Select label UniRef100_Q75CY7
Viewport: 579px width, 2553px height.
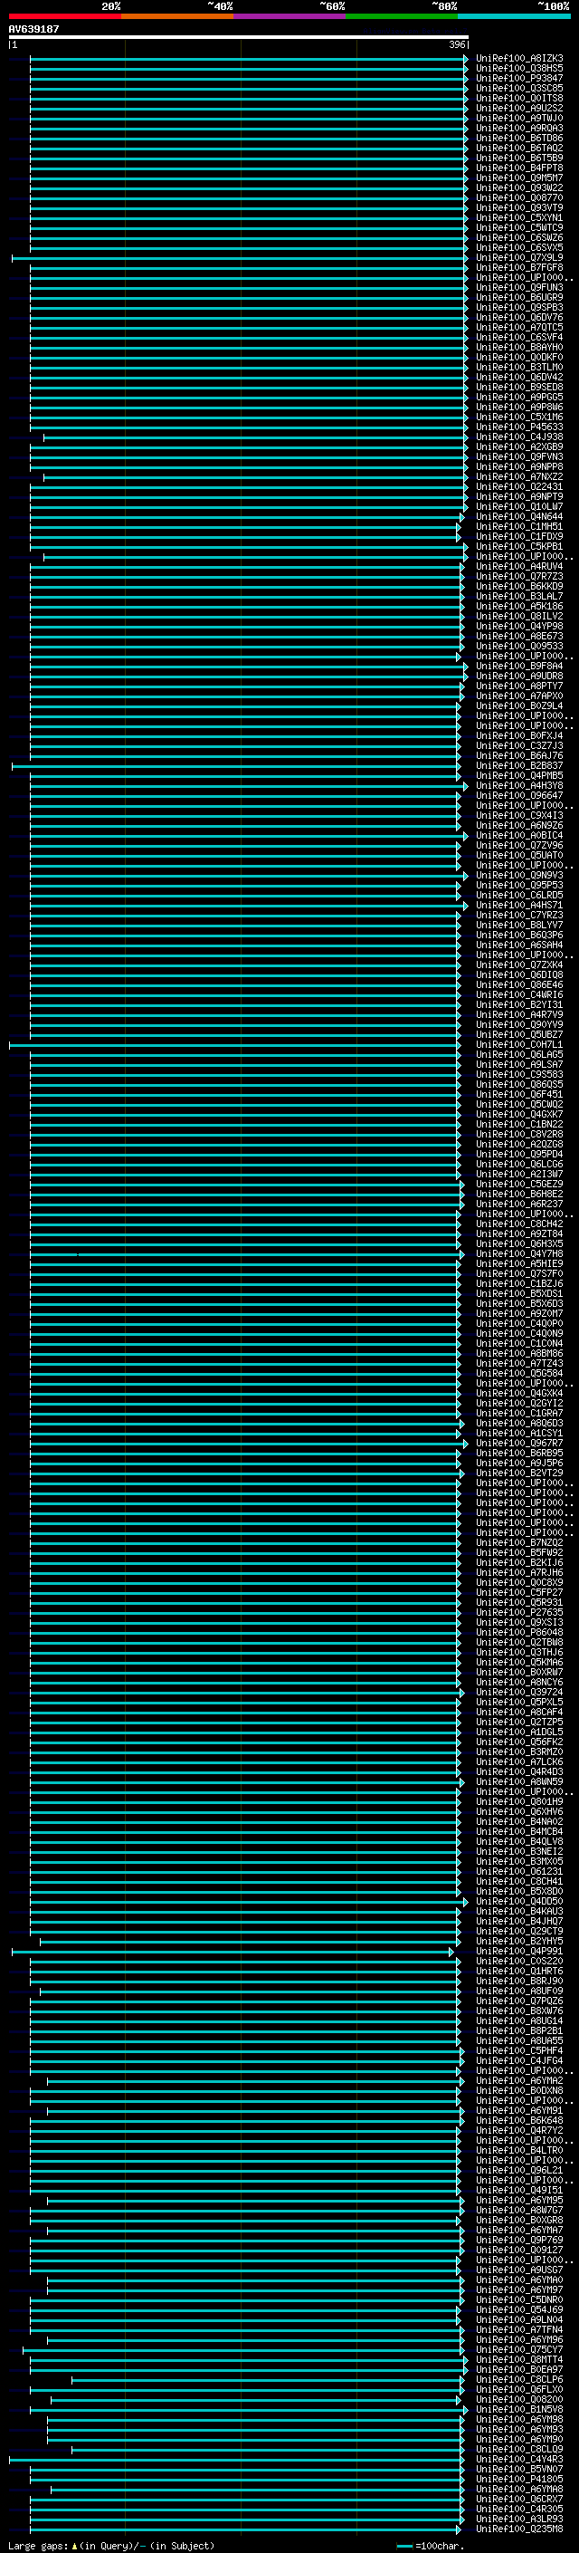[519, 2350]
